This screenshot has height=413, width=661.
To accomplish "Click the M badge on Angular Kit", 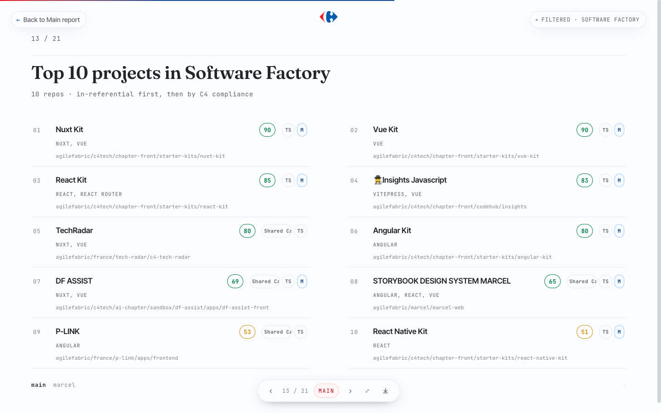I will [619, 231].
